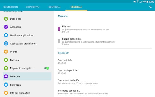This screenshot has width=155, height=97.
Task: Tap the Gestione applicazioni grid icon
Action: tap(6, 35)
